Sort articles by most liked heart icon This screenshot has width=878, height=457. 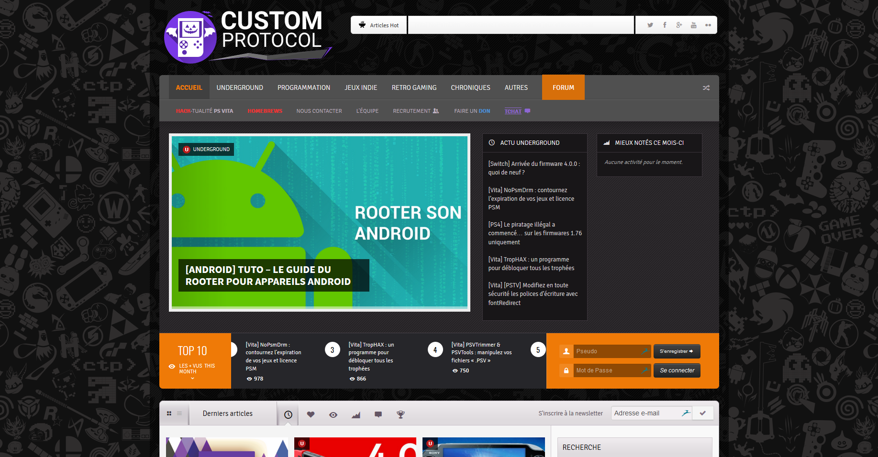311,414
